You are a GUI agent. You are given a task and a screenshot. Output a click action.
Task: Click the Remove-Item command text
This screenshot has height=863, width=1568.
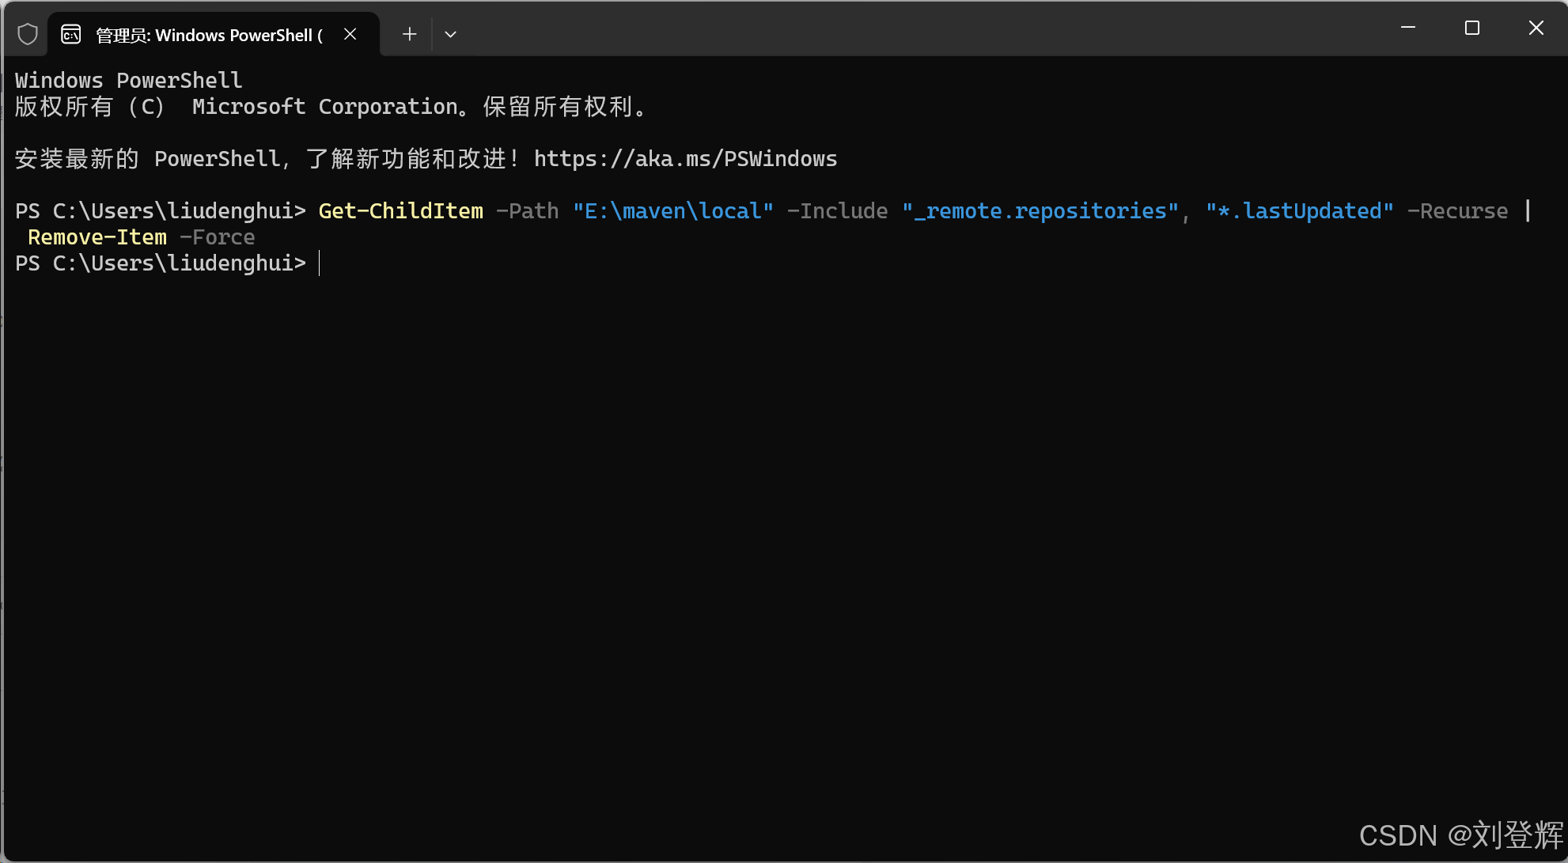[x=97, y=237]
